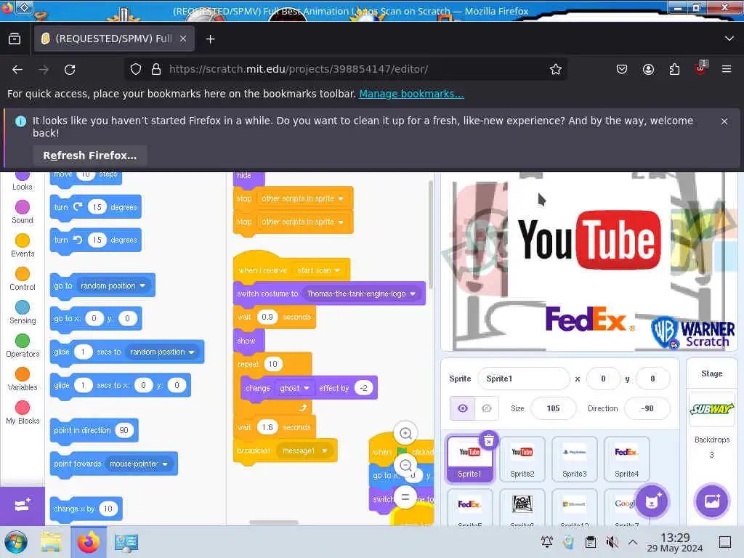
Task: Open the Thomas-the-tank-engine-logo costume dropdown
Action: pyautogui.click(x=361, y=294)
